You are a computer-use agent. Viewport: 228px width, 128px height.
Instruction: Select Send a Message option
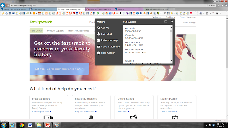click(x=110, y=47)
